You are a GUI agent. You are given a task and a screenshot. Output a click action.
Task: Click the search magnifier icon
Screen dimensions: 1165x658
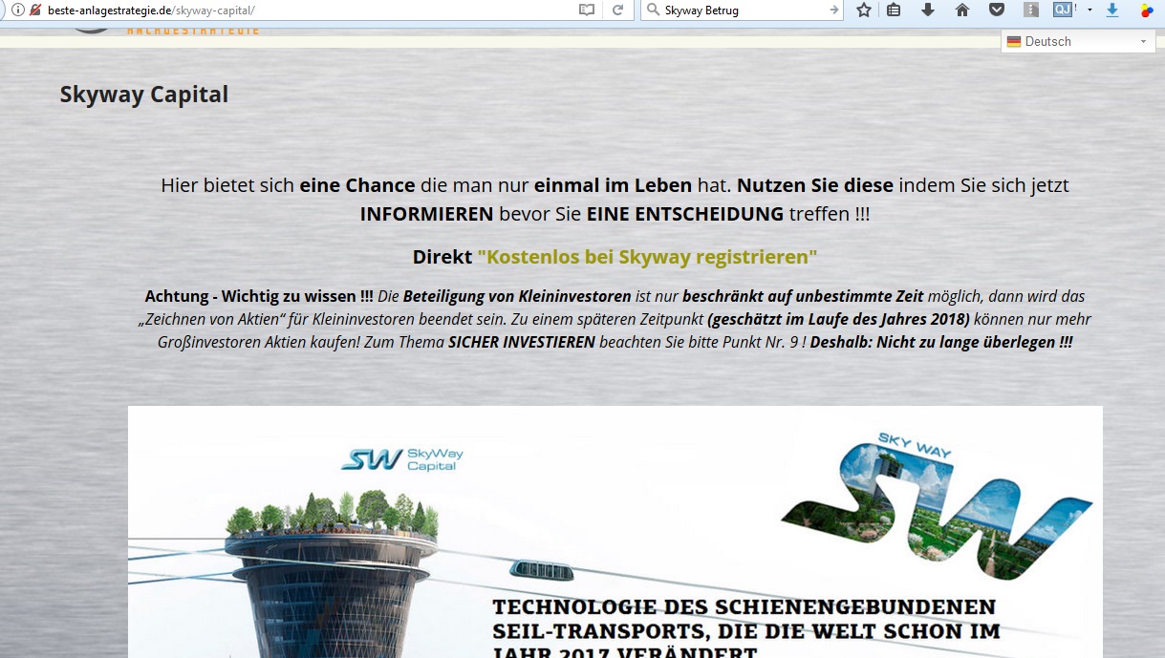653,10
